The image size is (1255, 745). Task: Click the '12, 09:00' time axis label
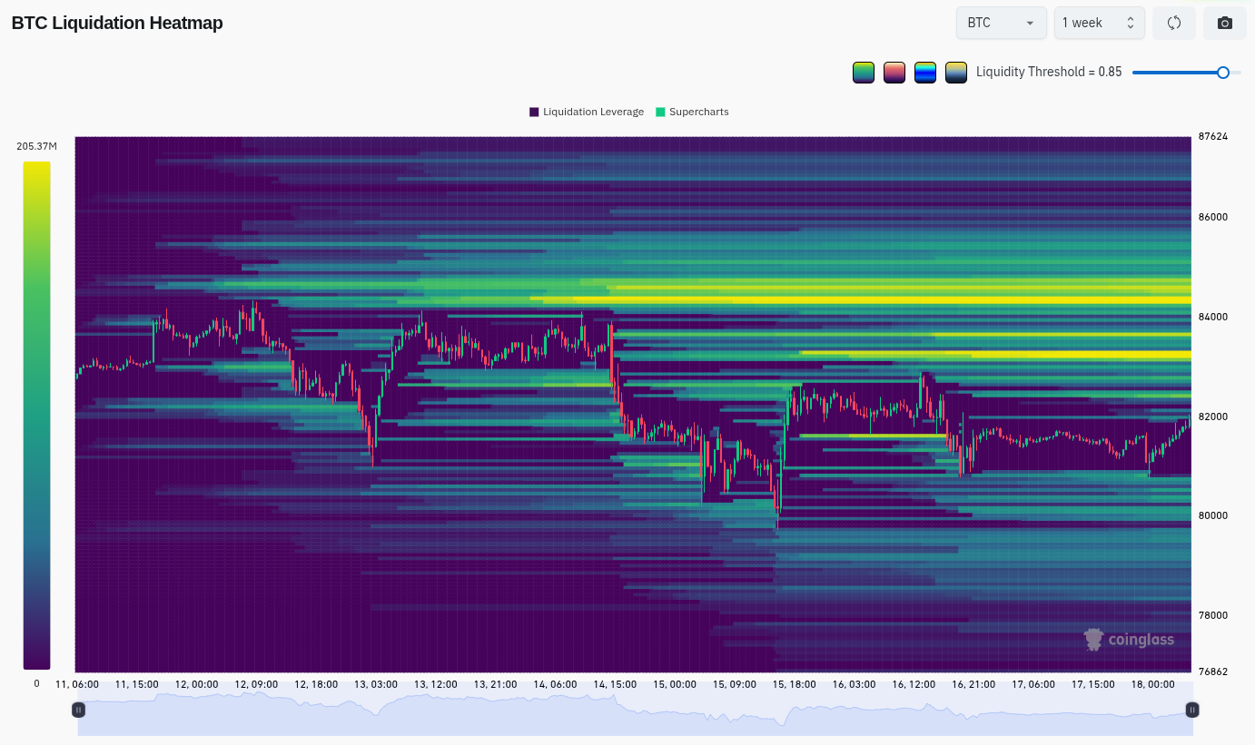point(256,684)
